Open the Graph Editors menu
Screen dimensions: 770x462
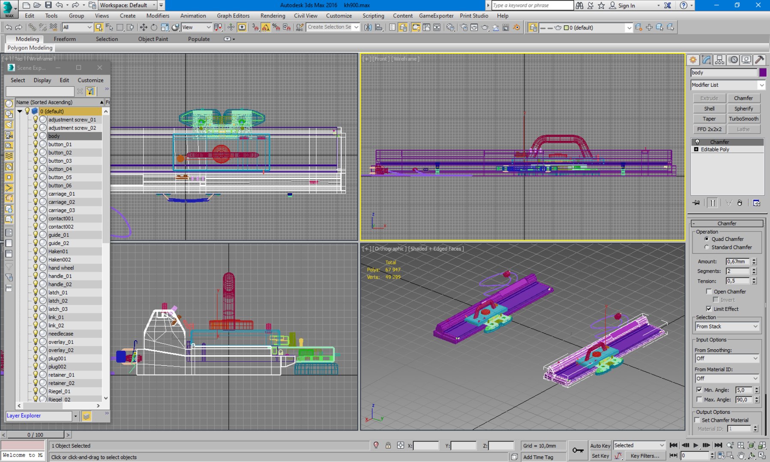[x=233, y=16]
